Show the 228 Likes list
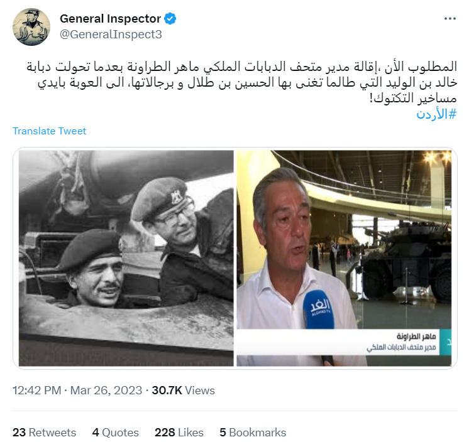 point(179,433)
